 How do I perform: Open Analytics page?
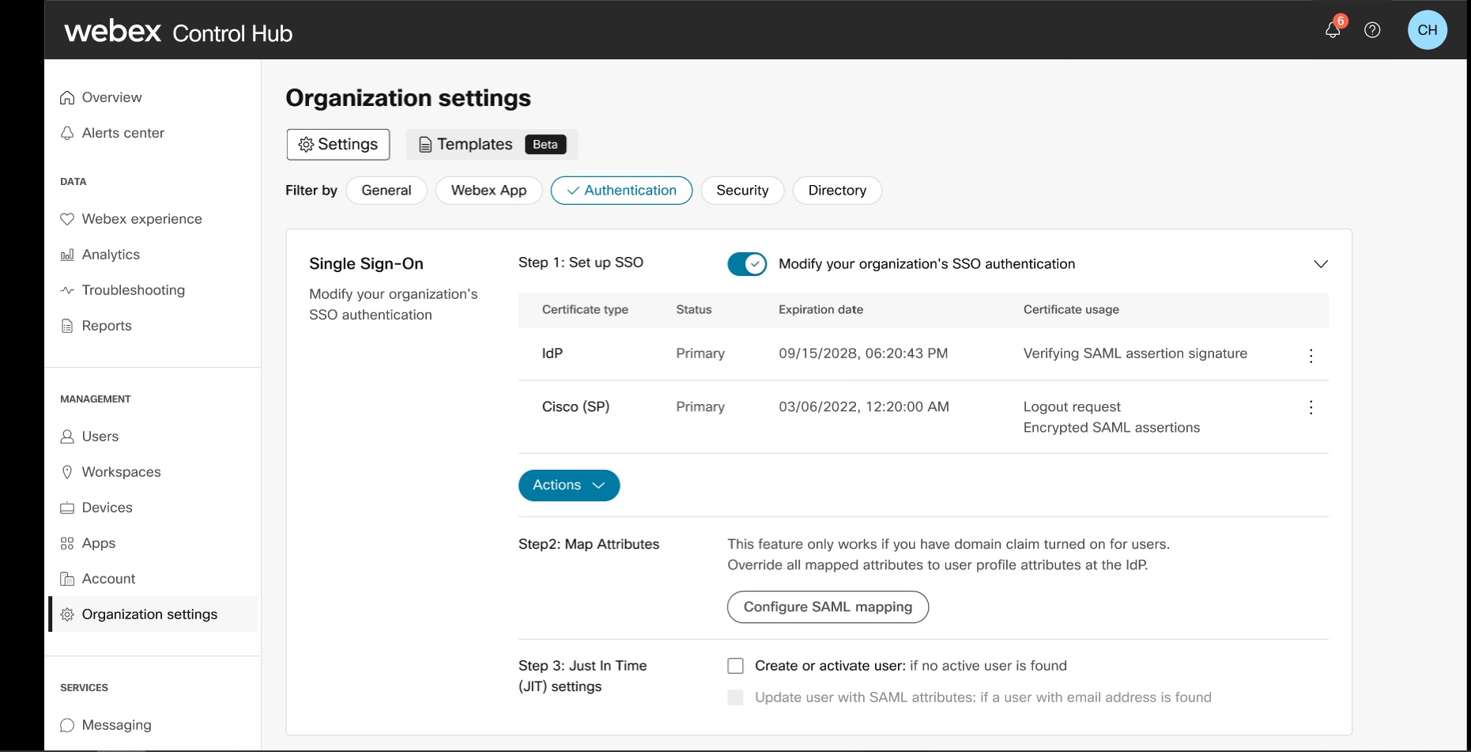111,255
